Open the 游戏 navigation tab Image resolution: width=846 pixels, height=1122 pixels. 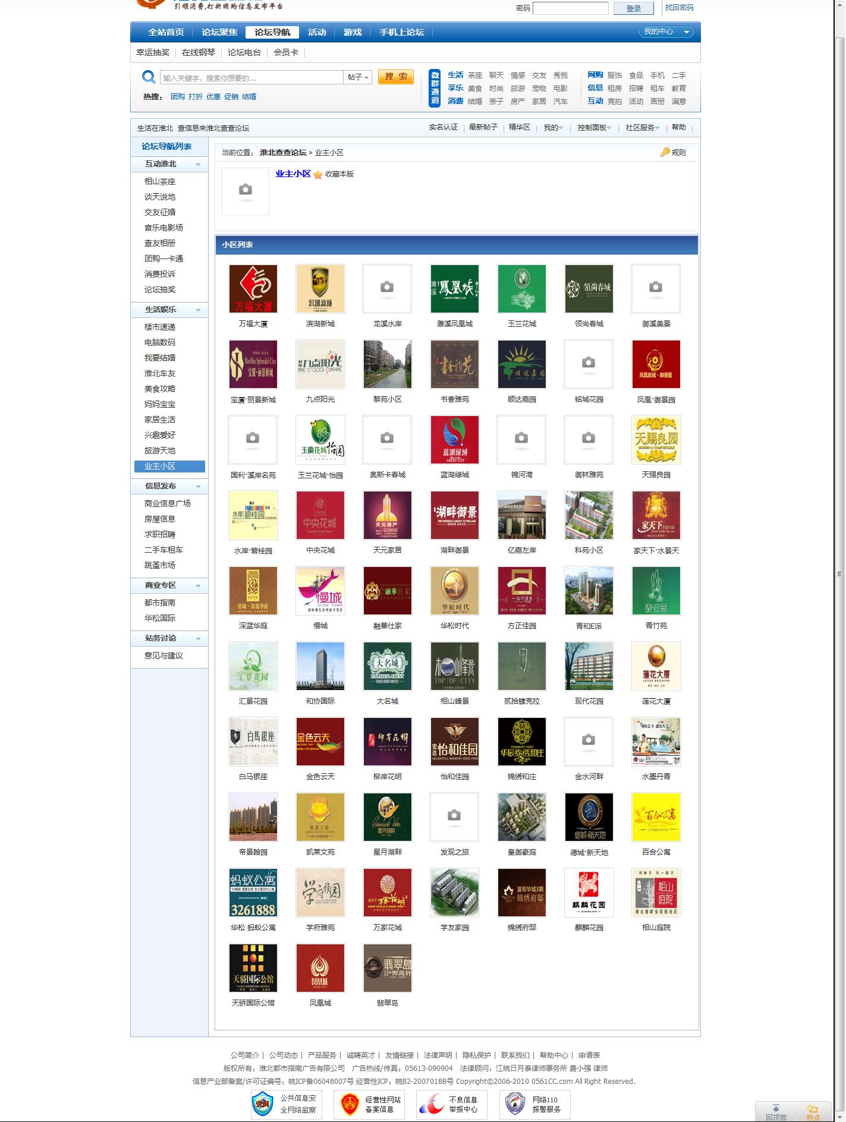click(353, 32)
